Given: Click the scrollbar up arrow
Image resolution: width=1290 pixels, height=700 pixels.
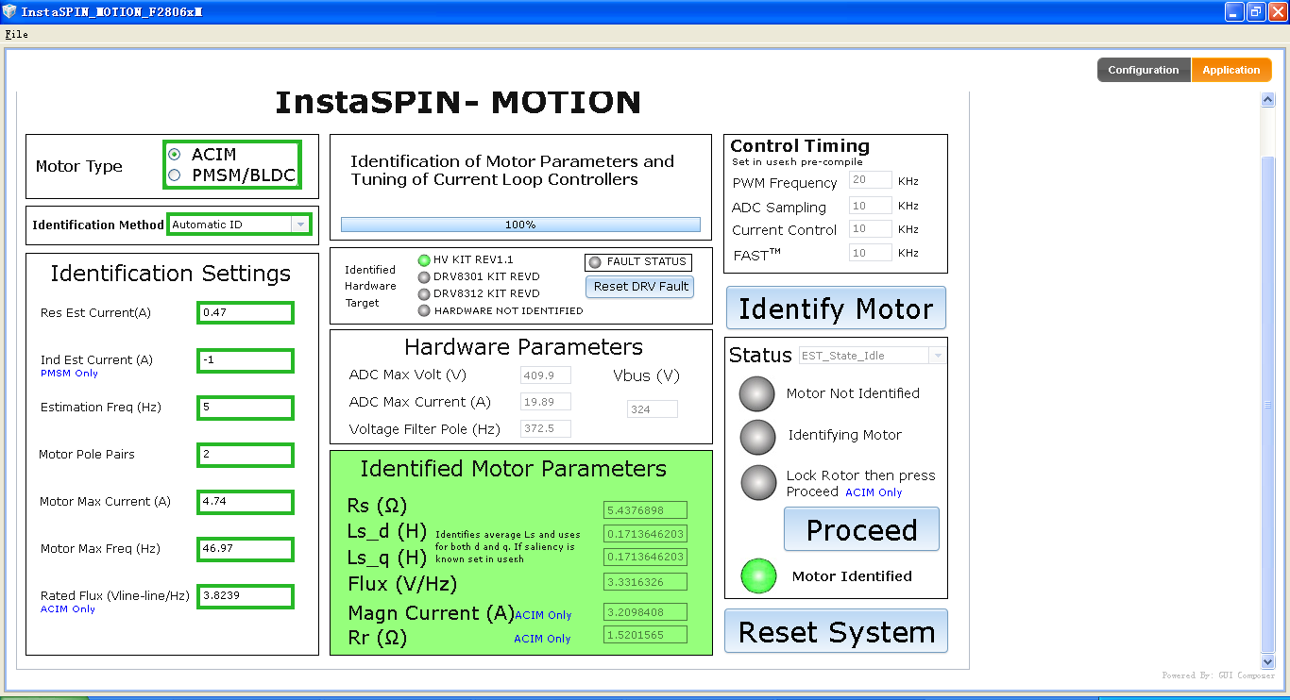Looking at the screenshot, I should tap(1267, 99).
